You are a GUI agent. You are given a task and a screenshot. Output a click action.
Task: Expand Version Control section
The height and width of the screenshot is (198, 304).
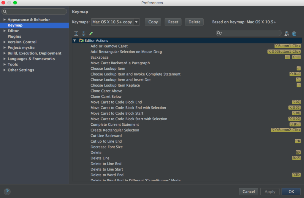pyautogui.click(x=4, y=42)
